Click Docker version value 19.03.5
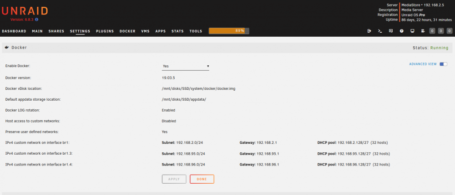The image size is (455, 195). tap(168, 78)
